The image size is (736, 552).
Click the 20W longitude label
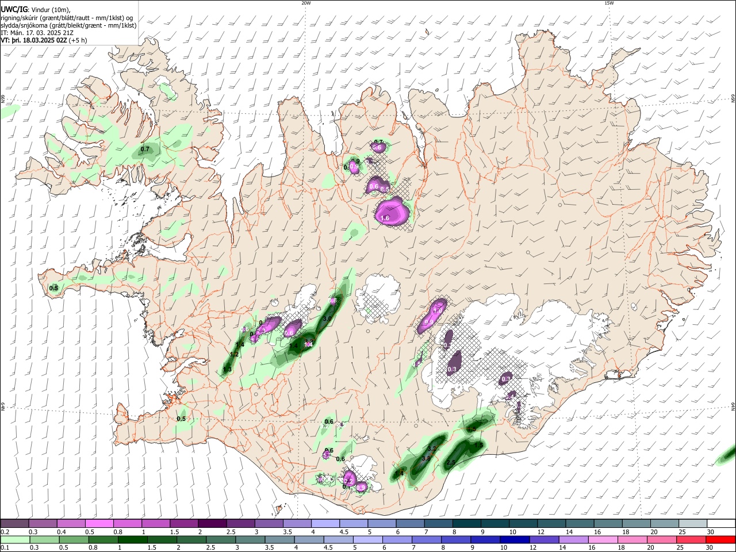tap(306, 3)
